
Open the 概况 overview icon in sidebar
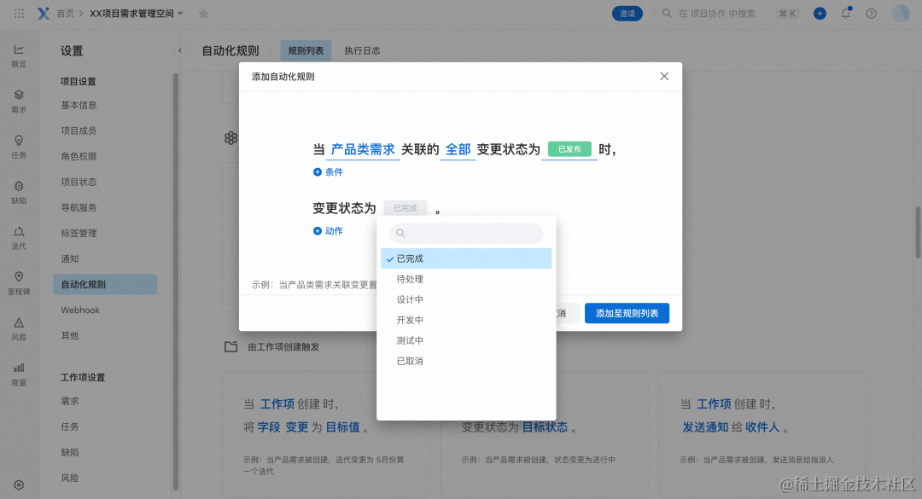(19, 53)
